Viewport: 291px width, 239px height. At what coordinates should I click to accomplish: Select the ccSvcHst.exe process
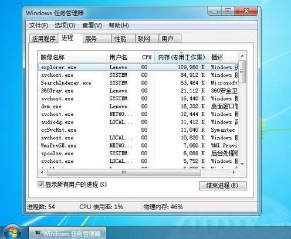[138, 130]
